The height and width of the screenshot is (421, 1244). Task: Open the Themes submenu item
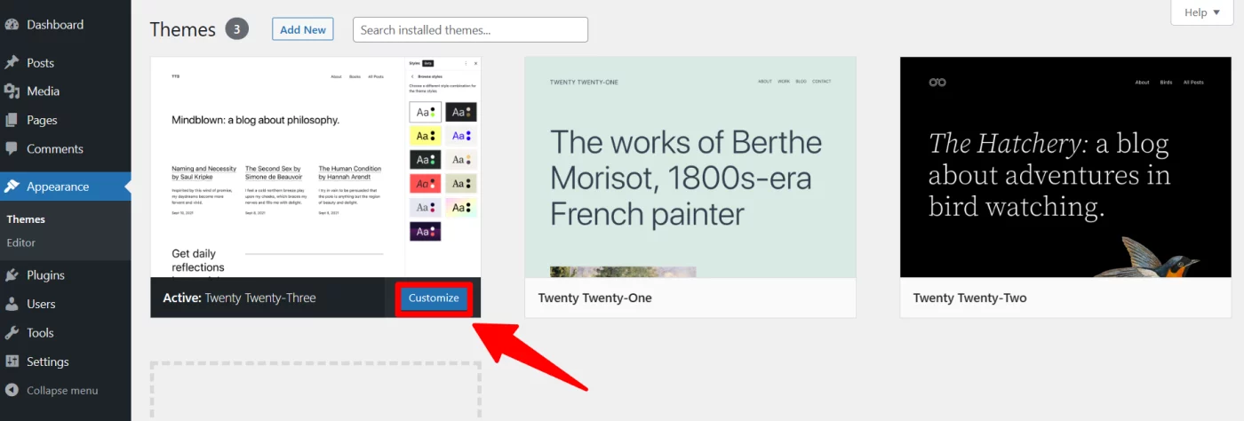(26, 219)
